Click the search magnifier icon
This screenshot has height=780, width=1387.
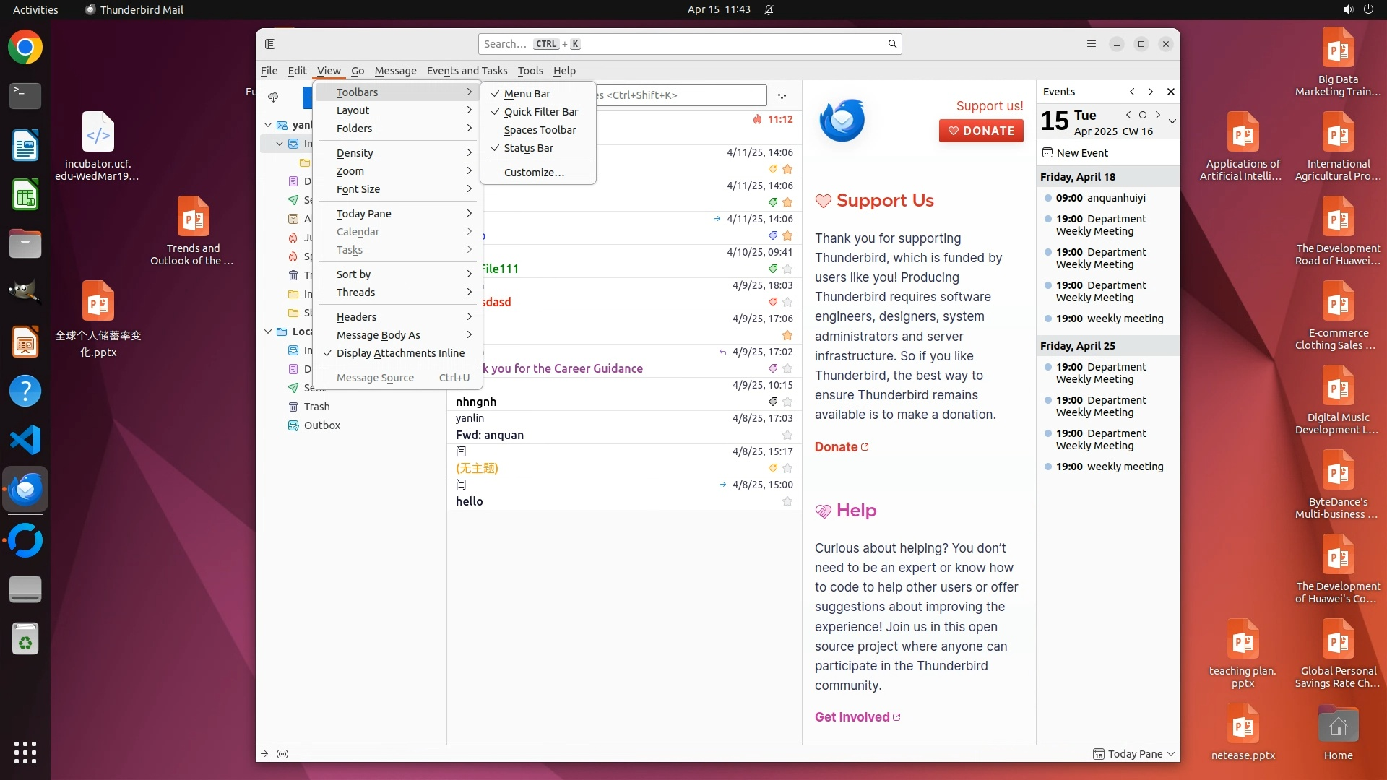coord(892,44)
